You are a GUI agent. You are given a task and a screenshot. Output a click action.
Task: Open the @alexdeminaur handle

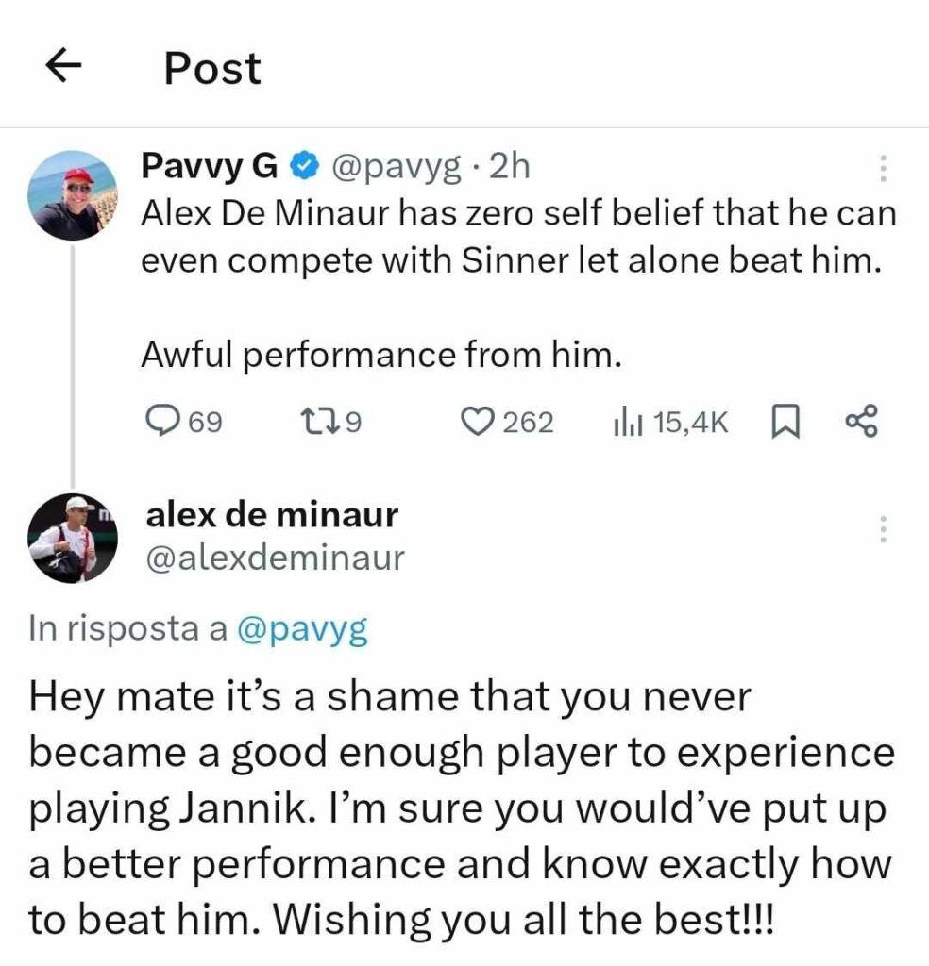(275, 558)
